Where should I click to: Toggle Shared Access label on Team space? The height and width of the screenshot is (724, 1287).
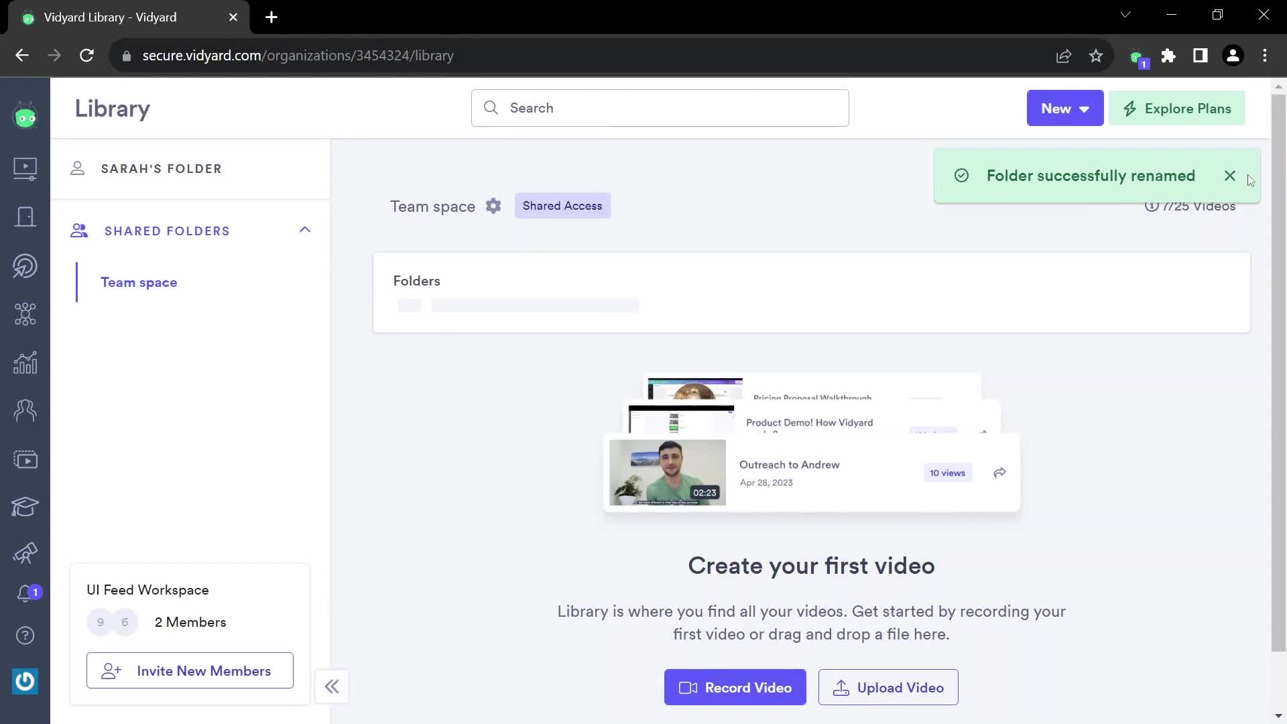(563, 205)
